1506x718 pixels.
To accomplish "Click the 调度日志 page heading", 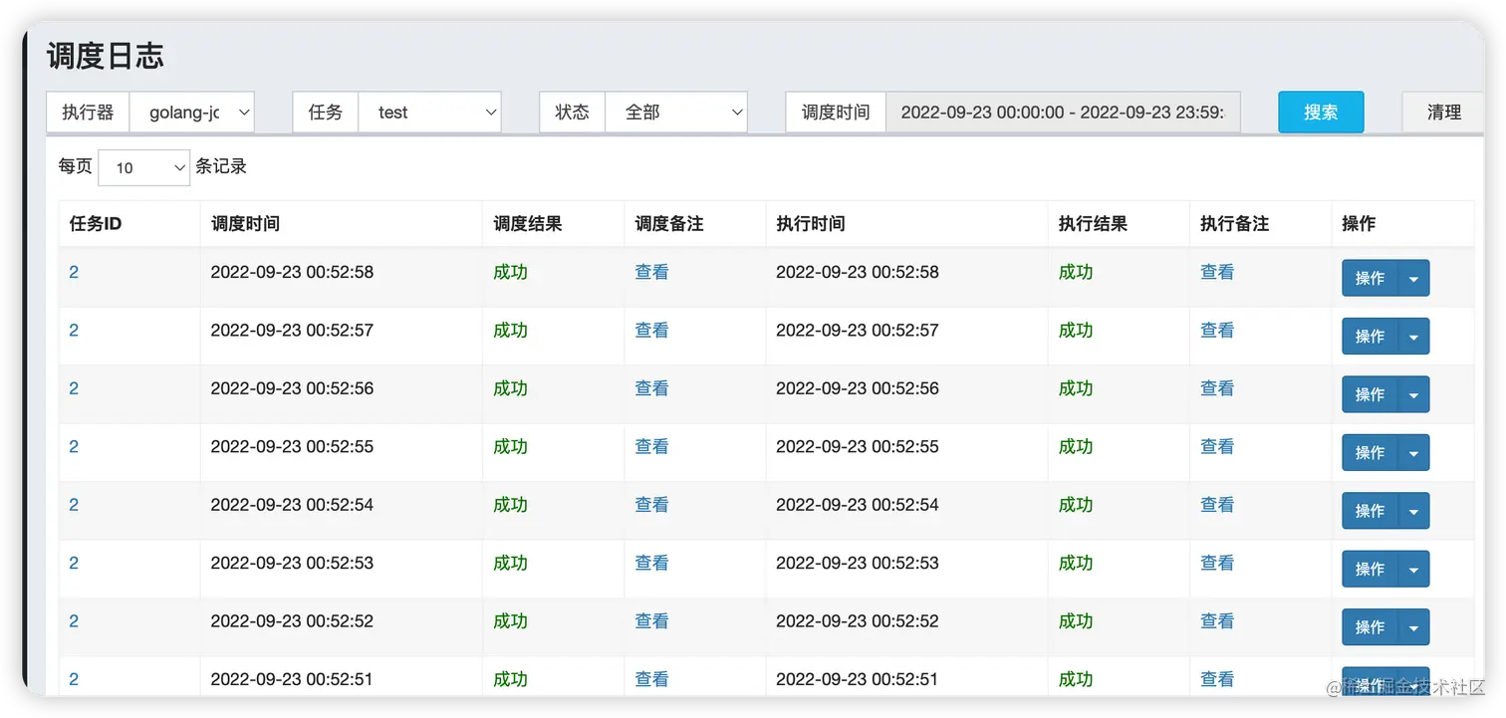I will [x=105, y=56].
